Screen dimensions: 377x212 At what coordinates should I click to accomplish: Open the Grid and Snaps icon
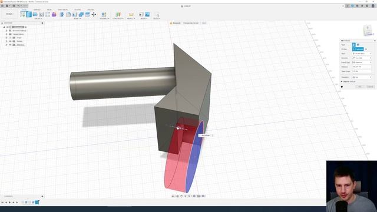[199, 196]
